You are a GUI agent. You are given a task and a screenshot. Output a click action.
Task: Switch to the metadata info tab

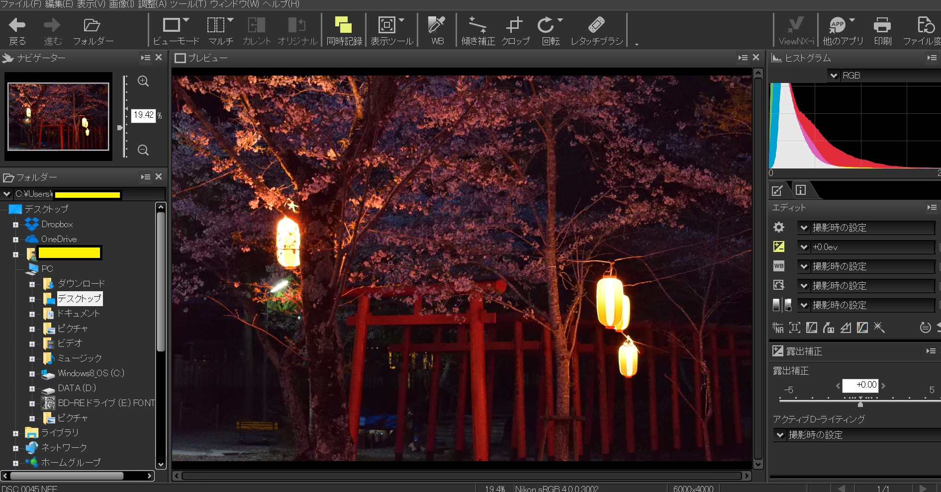(800, 190)
